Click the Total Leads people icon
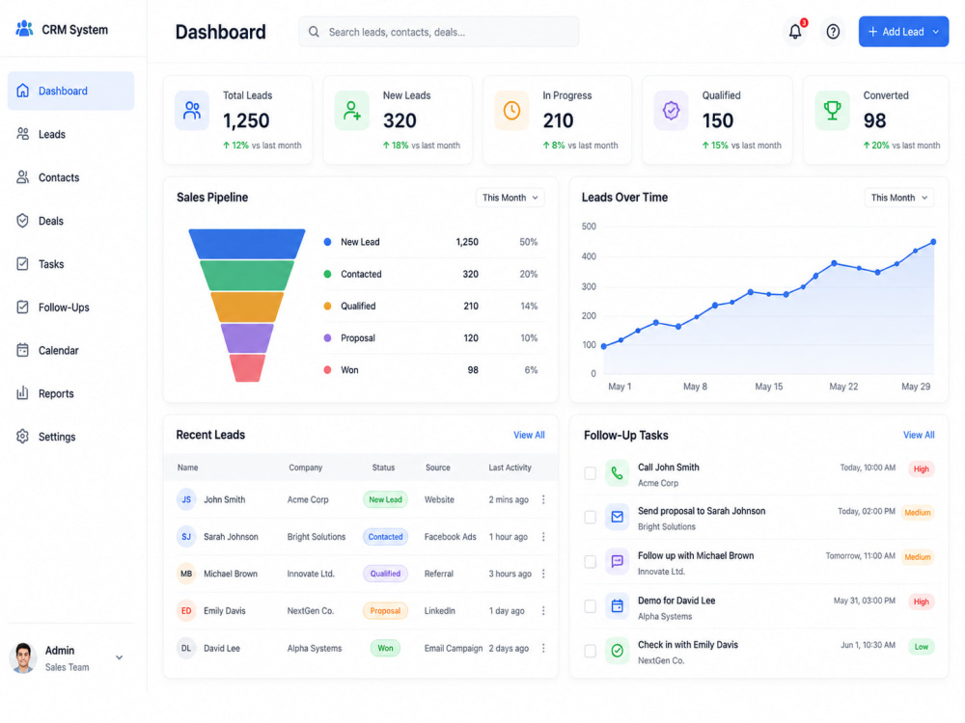The width and height of the screenshot is (965, 723). [x=192, y=111]
